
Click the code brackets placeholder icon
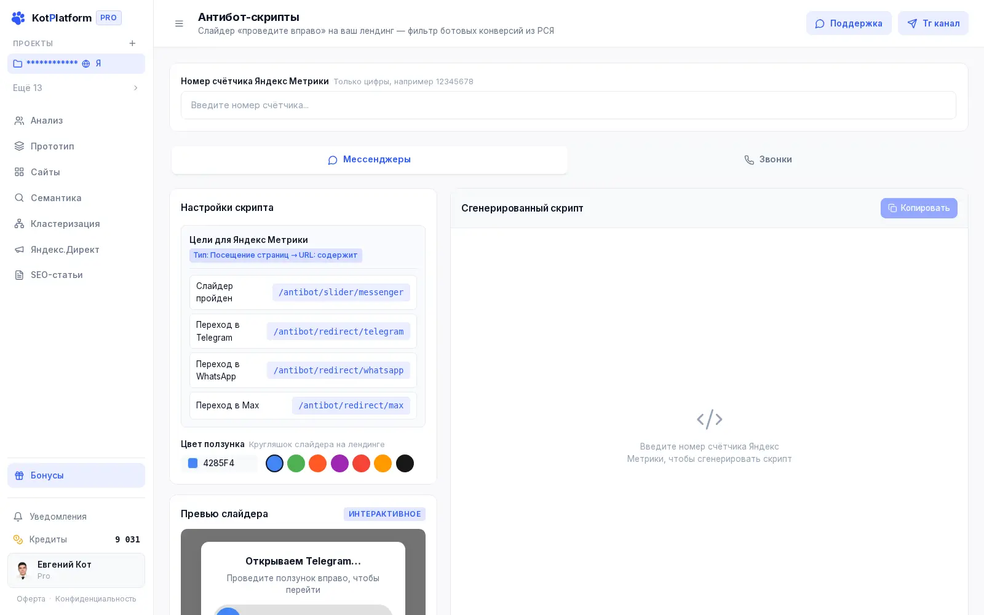pyautogui.click(x=709, y=419)
